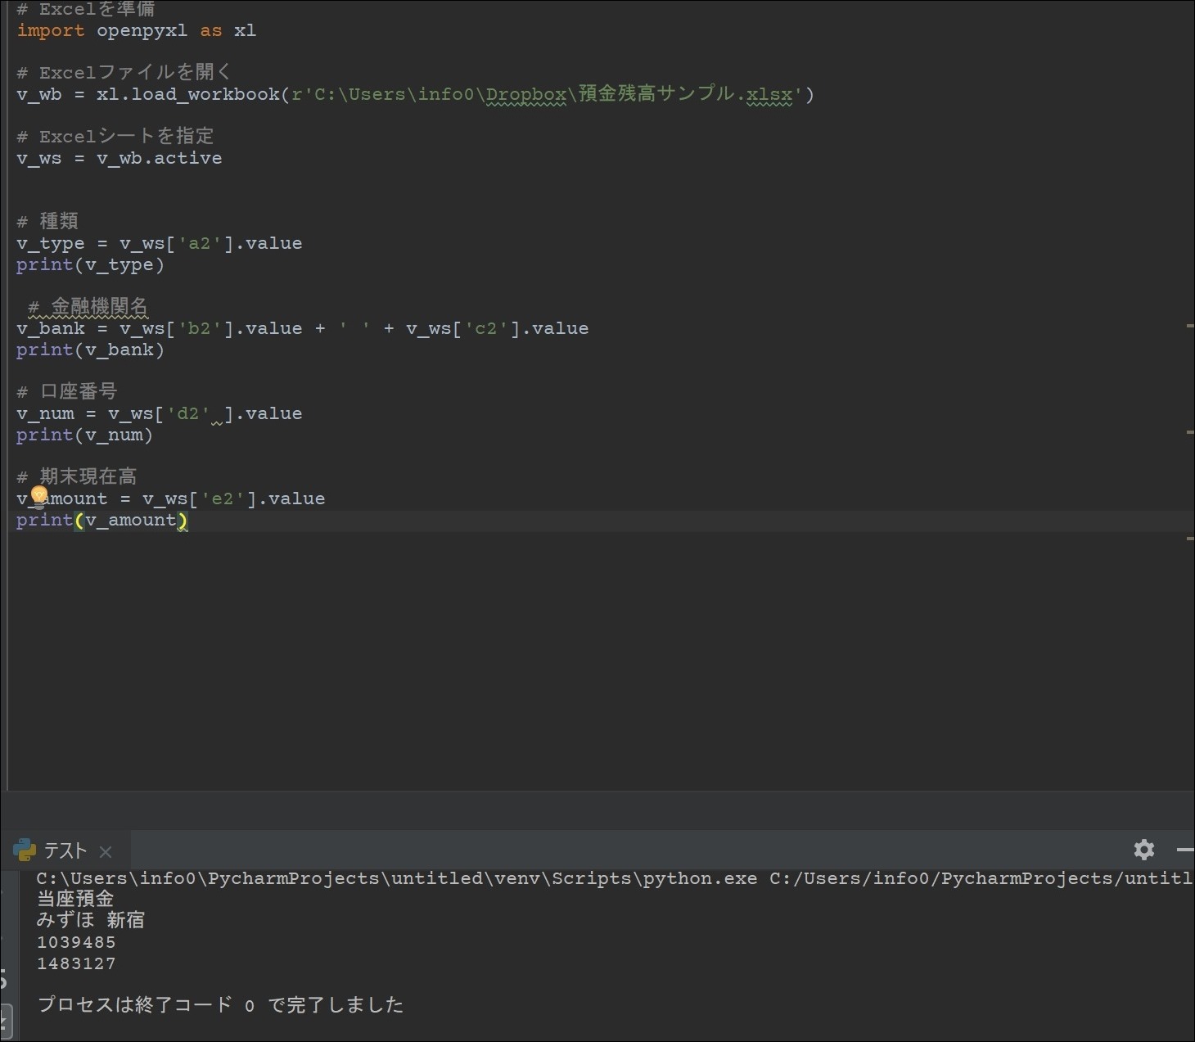The height and width of the screenshot is (1042, 1195).
Task: Click console output 1483127
Action: point(76,963)
